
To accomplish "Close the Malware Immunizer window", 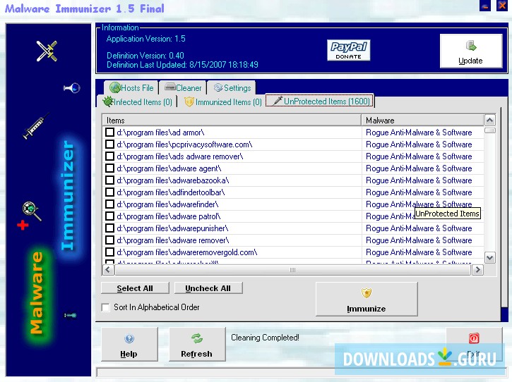I will pyautogui.click(x=502, y=6).
